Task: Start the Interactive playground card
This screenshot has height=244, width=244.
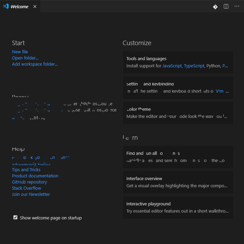Action: [178, 207]
